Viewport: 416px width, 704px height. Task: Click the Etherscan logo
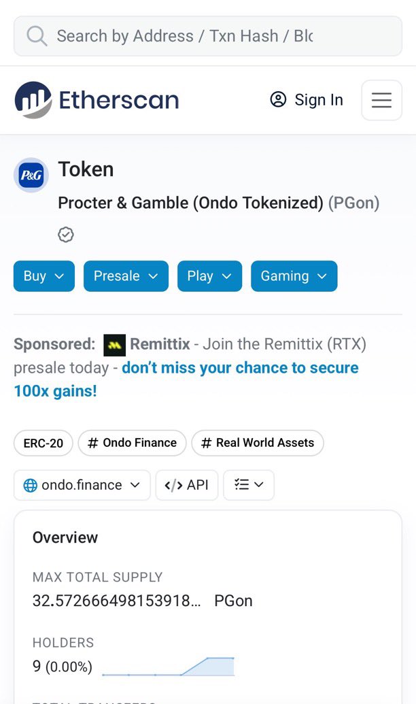click(x=97, y=100)
